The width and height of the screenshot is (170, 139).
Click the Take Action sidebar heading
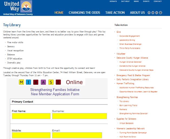121,25
